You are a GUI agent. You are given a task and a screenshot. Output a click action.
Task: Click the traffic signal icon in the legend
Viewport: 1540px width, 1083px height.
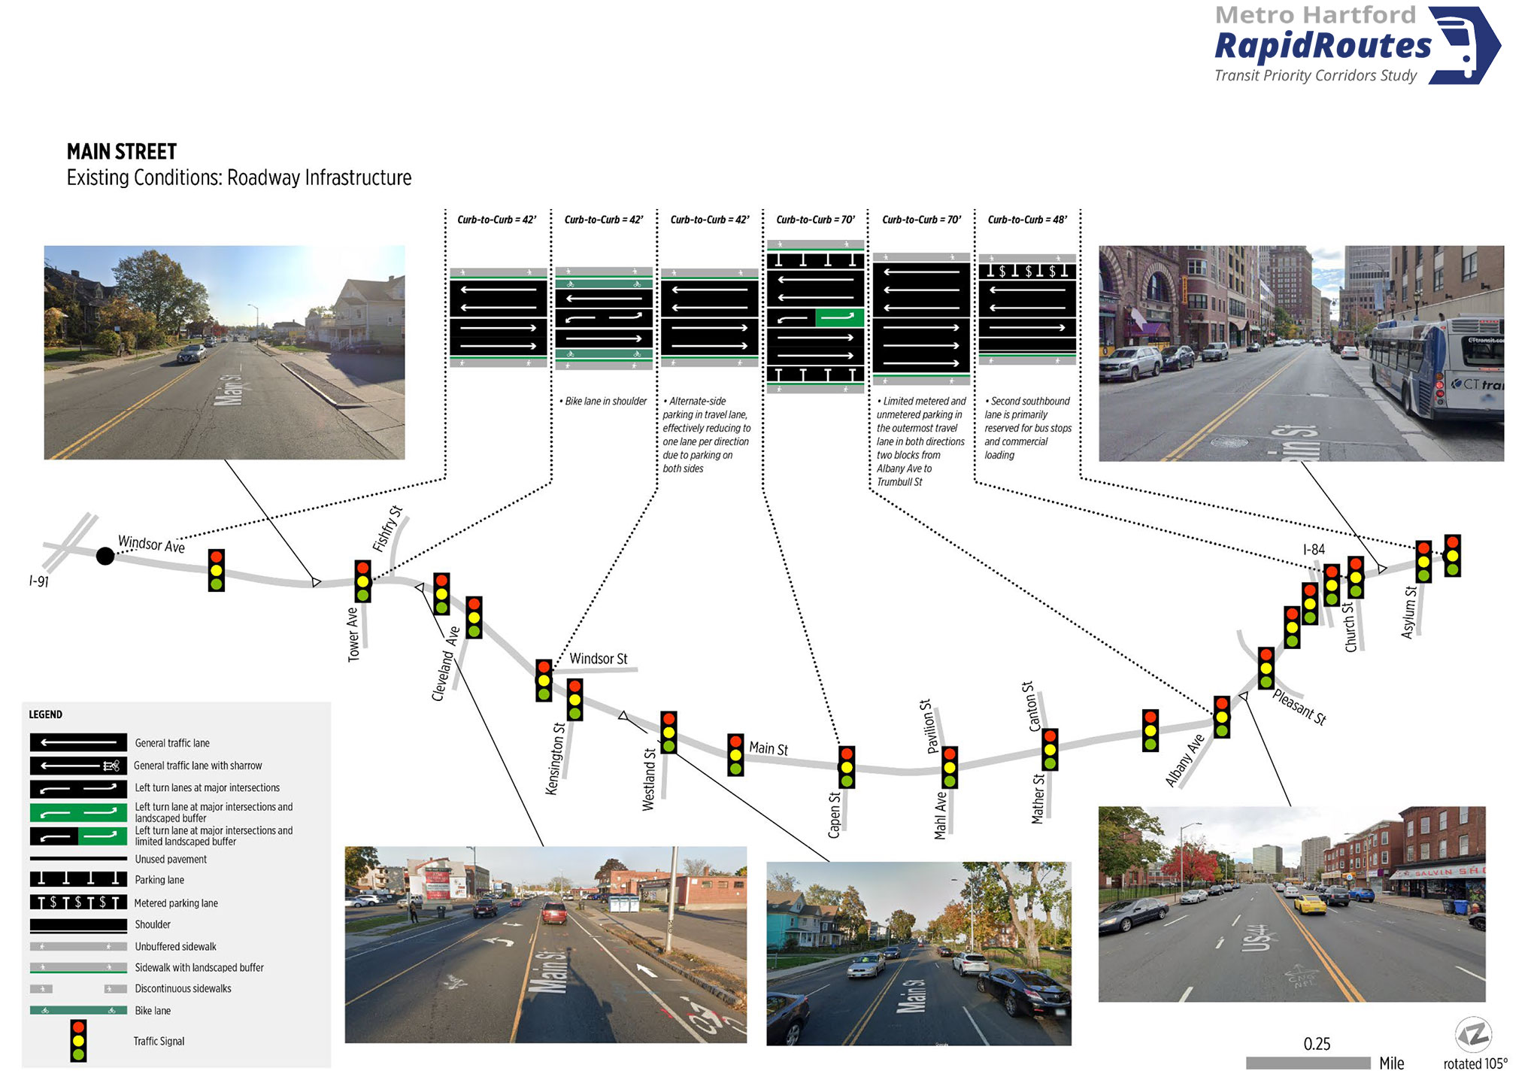78,1040
